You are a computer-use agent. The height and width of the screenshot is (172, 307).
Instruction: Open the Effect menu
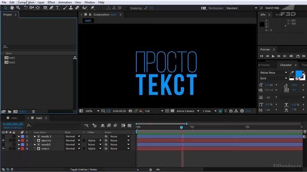(51, 2)
